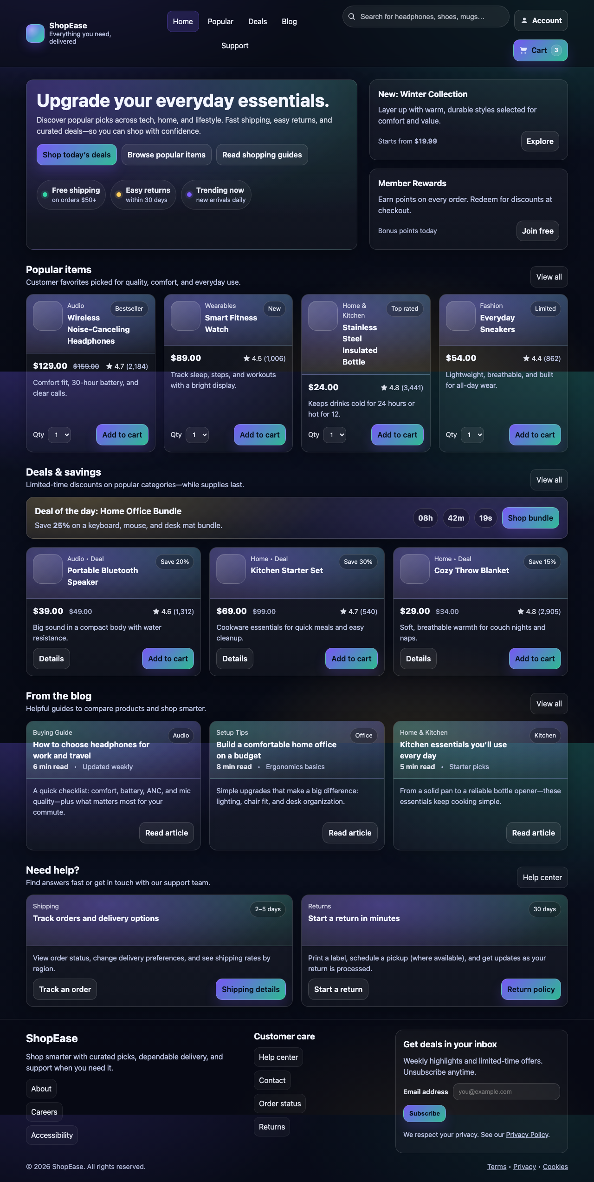This screenshot has width=594, height=1182.
Task: Open the shopping cart icon in the header
Action: pyautogui.click(x=523, y=50)
